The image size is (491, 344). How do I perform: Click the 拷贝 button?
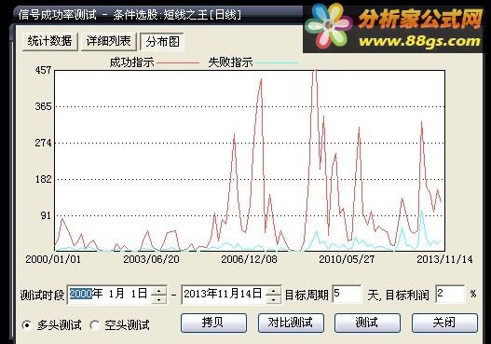tap(213, 323)
